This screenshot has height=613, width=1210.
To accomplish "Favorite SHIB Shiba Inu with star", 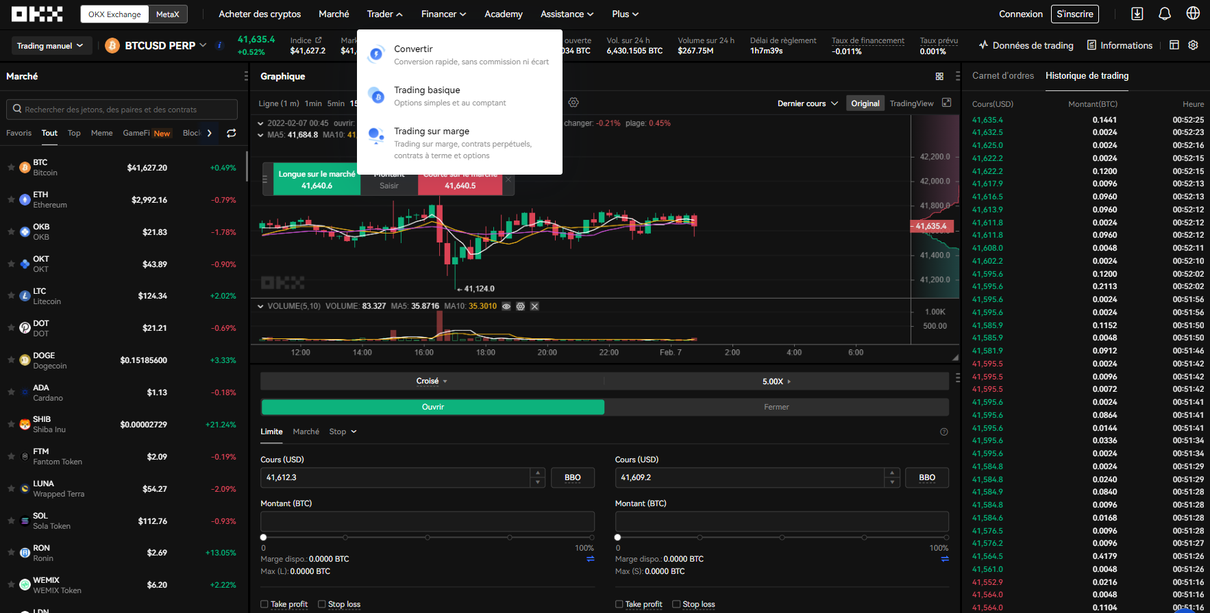I will coord(11,424).
